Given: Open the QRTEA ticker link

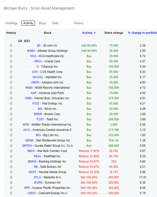Looking at the screenshot, I should 27,146.
